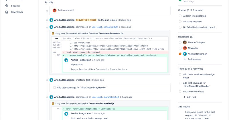
Task: Resolve the Nice catch comment
Action: 83,69
